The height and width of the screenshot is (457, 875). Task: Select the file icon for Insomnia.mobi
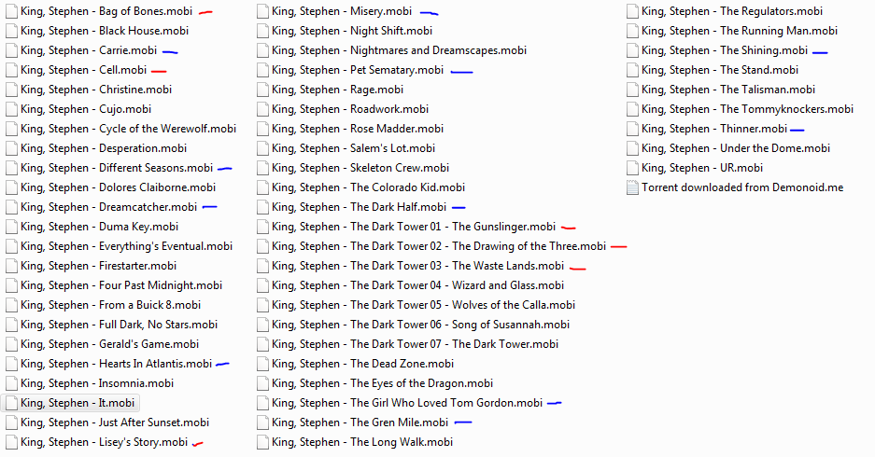click(11, 383)
